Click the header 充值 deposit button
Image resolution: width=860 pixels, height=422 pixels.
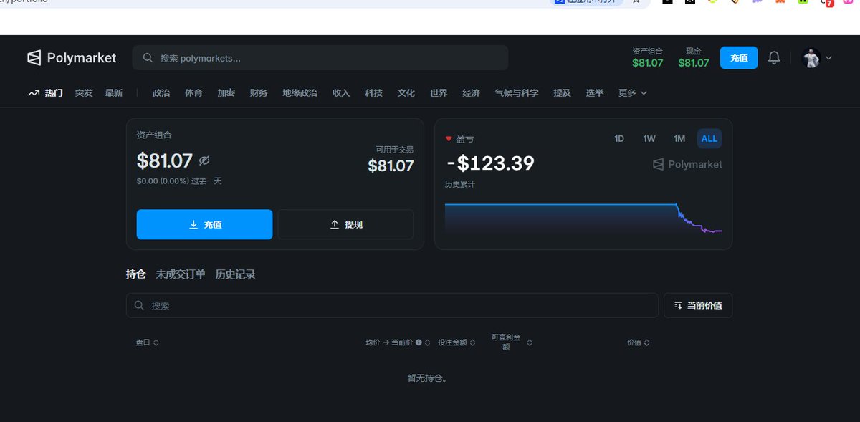point(739,58)
